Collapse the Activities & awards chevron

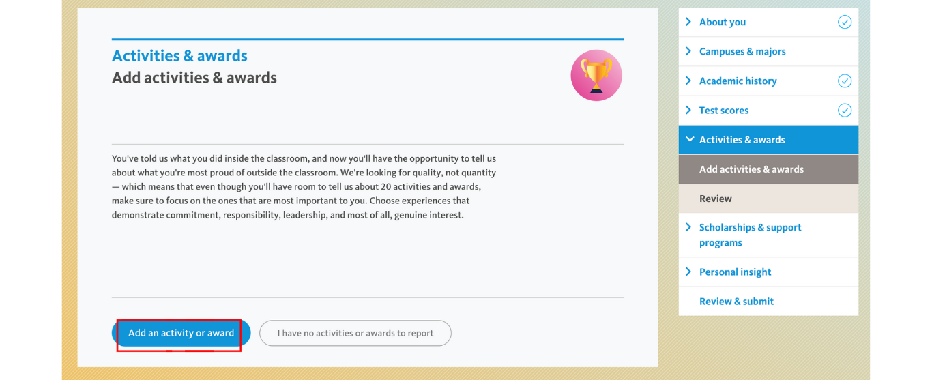click(690, 139)
